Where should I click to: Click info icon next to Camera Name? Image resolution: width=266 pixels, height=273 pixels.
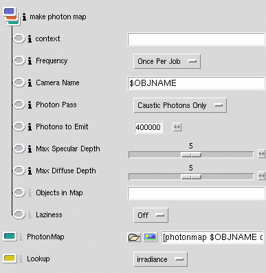coord(30,83)
